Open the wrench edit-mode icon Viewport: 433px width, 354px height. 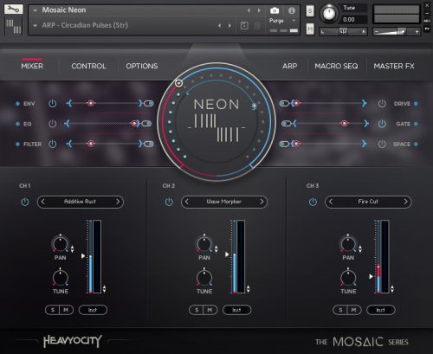tap(13, 10)
